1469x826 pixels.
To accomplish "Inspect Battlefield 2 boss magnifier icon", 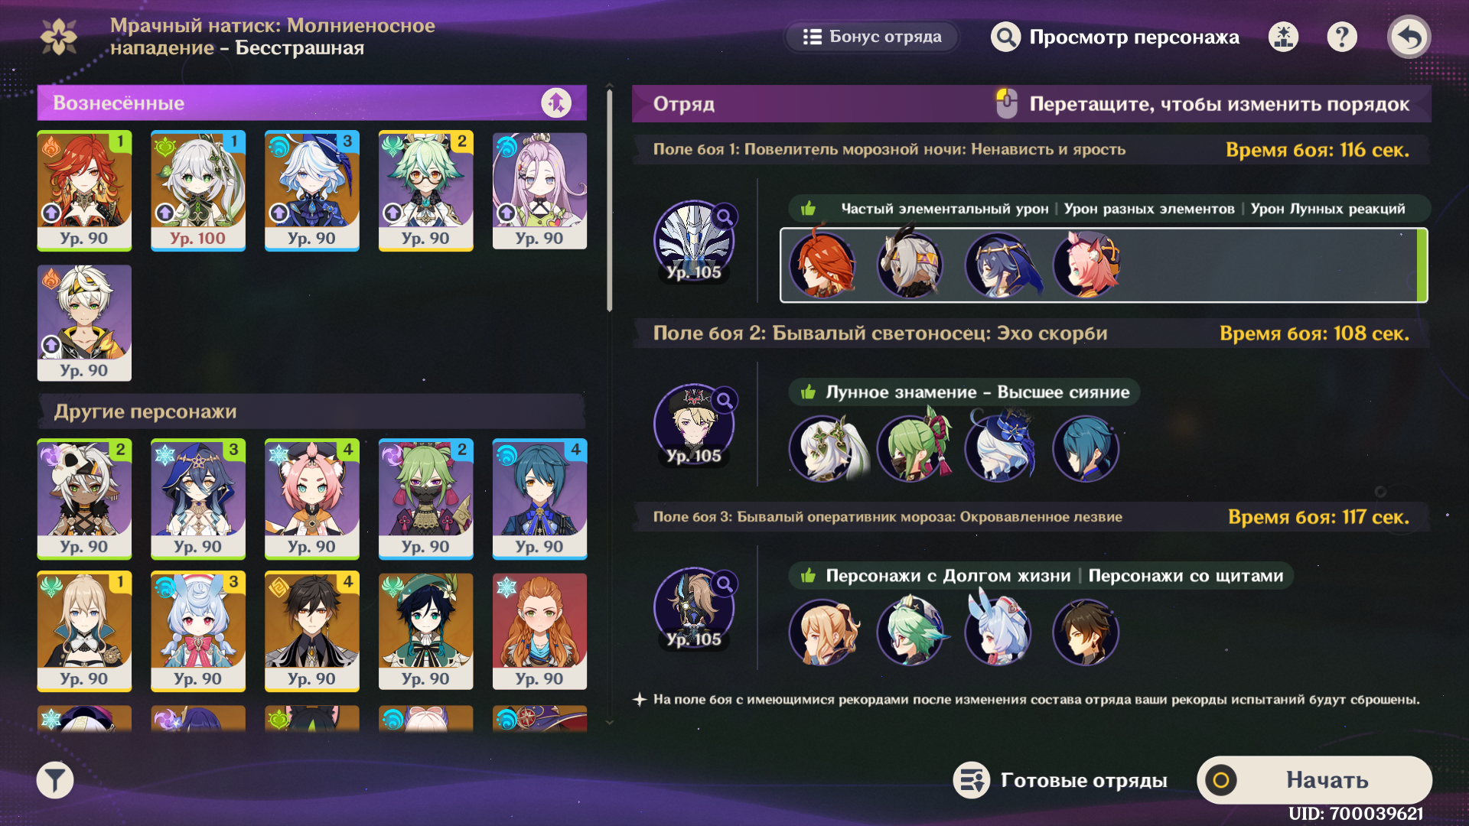I will click(x=725, y=400).
